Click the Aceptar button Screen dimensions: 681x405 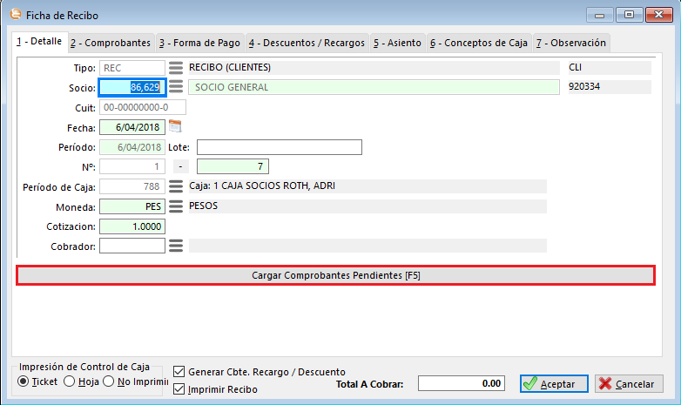554,384
